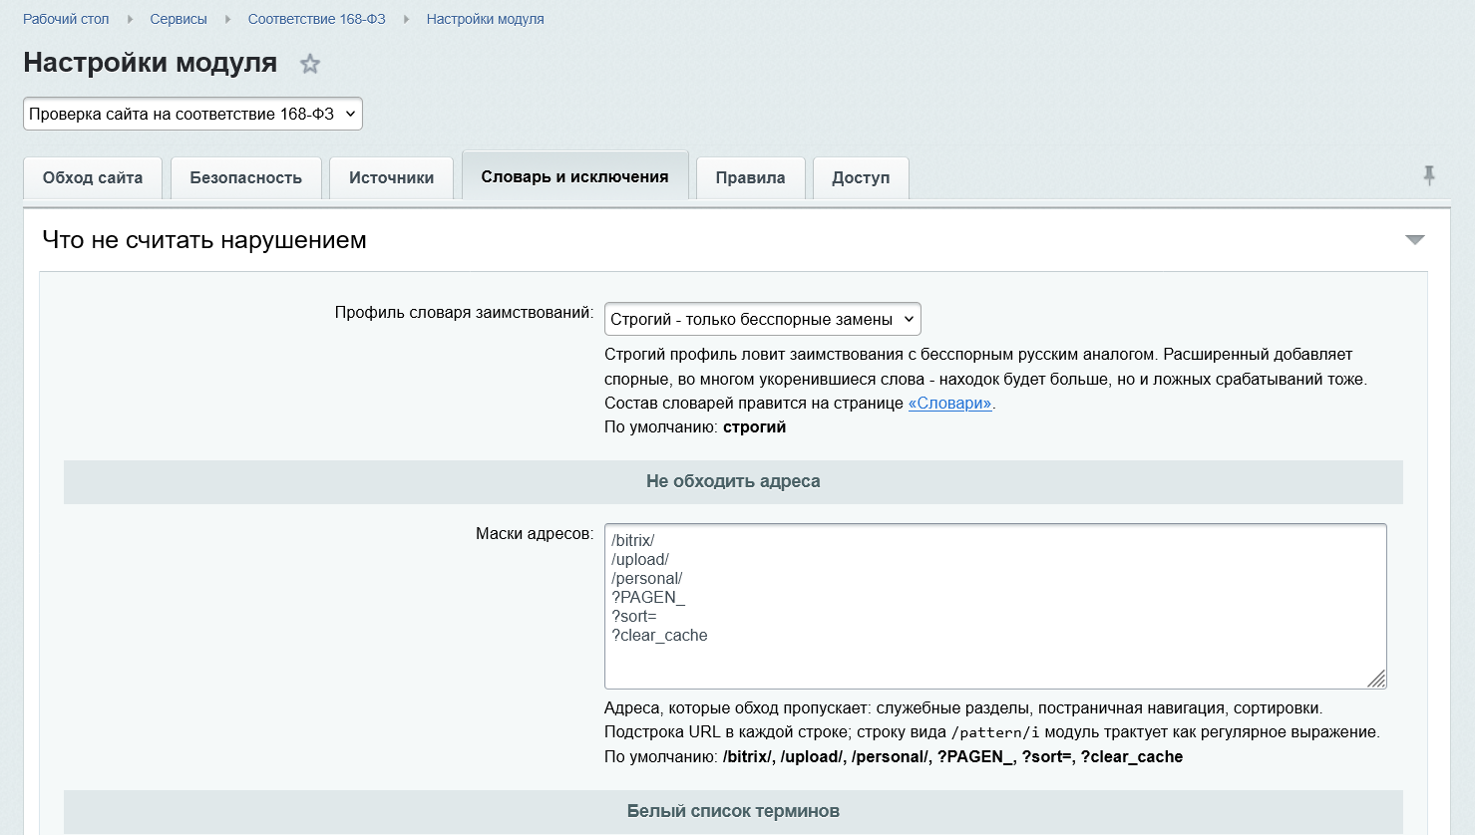Click the '?PAGEN_' line in address masks
The width and height of the screenshot is (1475, 835).
[648, 598]
